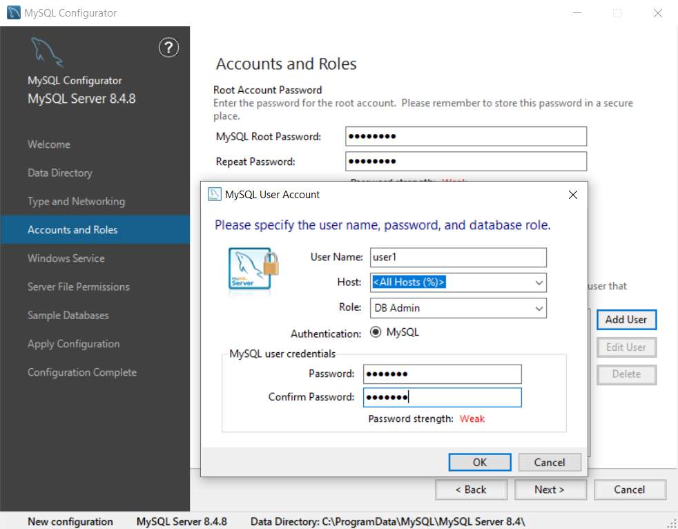Click the Root Account Password heading
The width and height of the screenshot is (678, 529).
(x=268, y=90)
